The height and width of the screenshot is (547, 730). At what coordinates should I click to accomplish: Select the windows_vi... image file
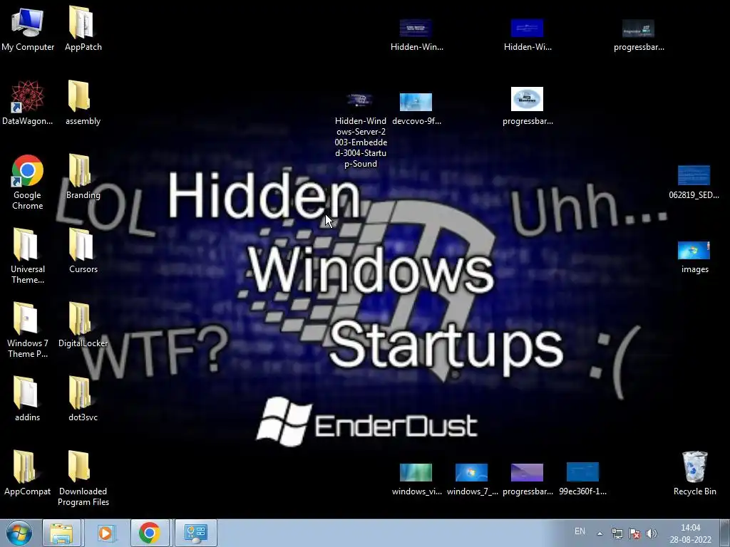[416, 479]
